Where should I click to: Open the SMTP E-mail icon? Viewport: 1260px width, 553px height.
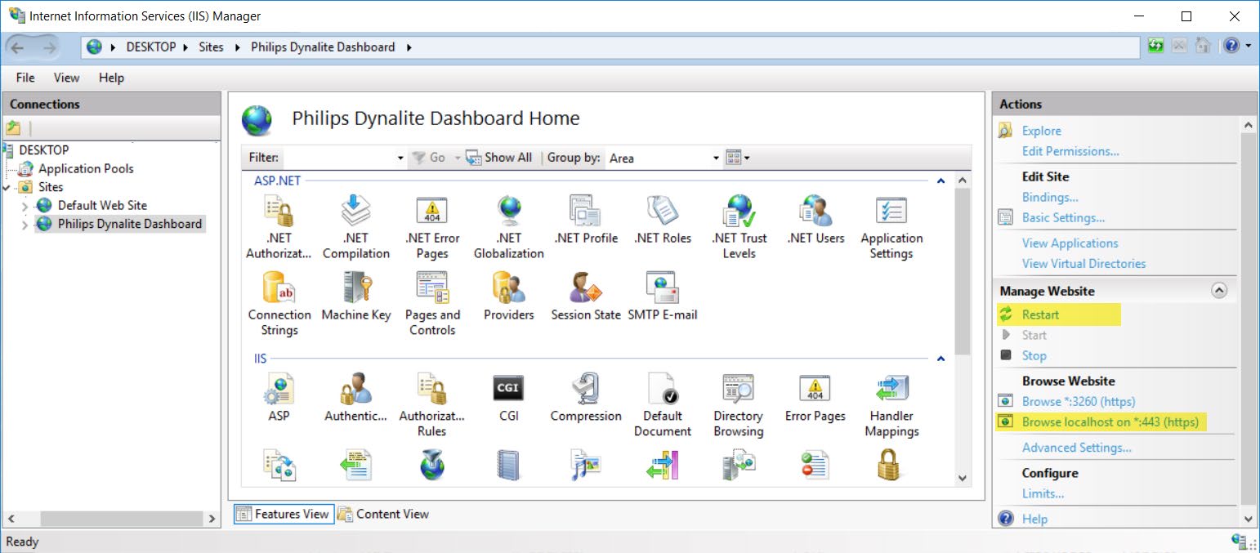click(662, 288)
